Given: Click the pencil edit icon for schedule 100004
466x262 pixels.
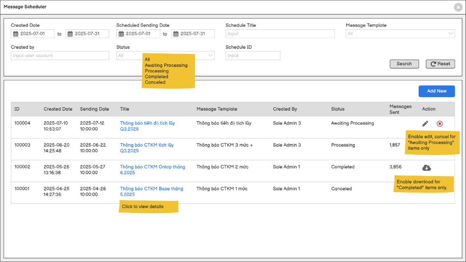Looking at the screenshot, I should 425,124.
